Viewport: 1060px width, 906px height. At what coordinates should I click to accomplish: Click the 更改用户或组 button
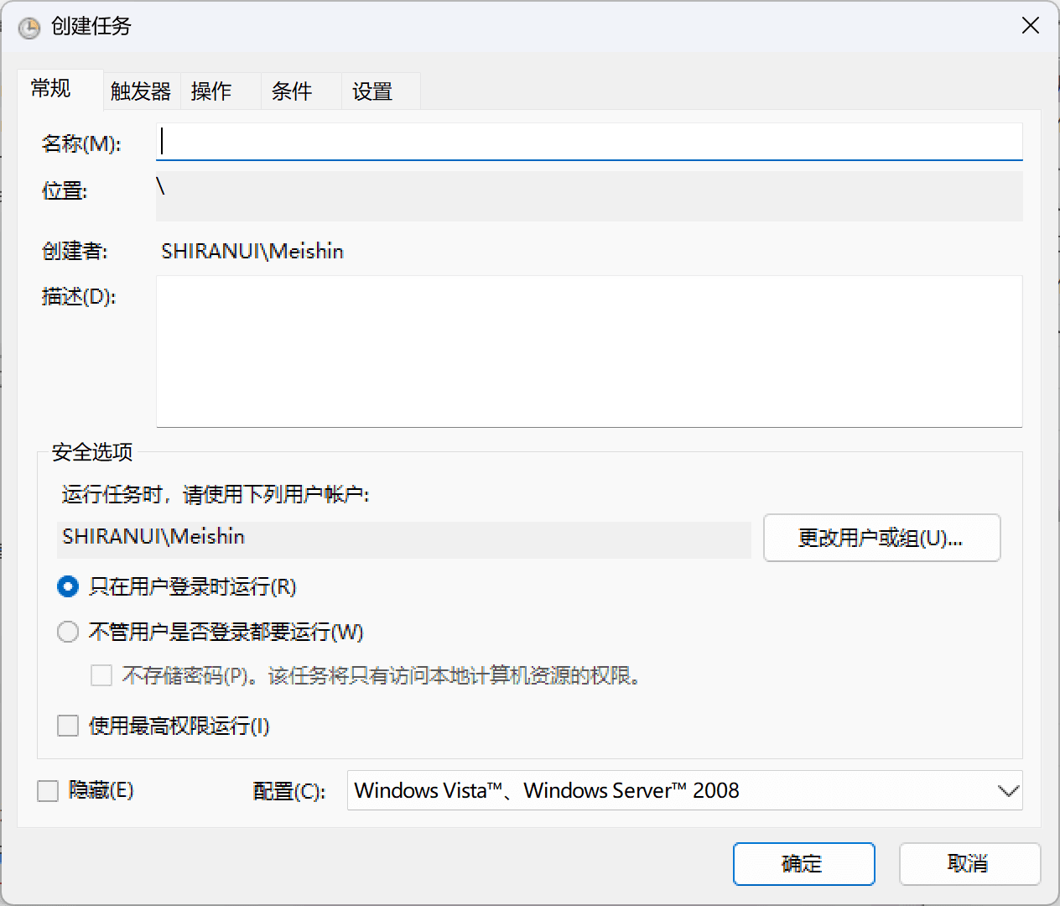[881, 538]
